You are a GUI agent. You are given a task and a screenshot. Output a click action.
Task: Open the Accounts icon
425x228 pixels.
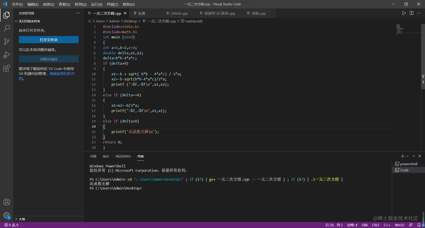[x=6, y=202]
